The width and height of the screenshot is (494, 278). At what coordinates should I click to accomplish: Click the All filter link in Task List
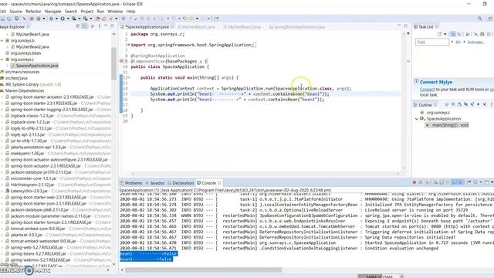tap(458, 42)
